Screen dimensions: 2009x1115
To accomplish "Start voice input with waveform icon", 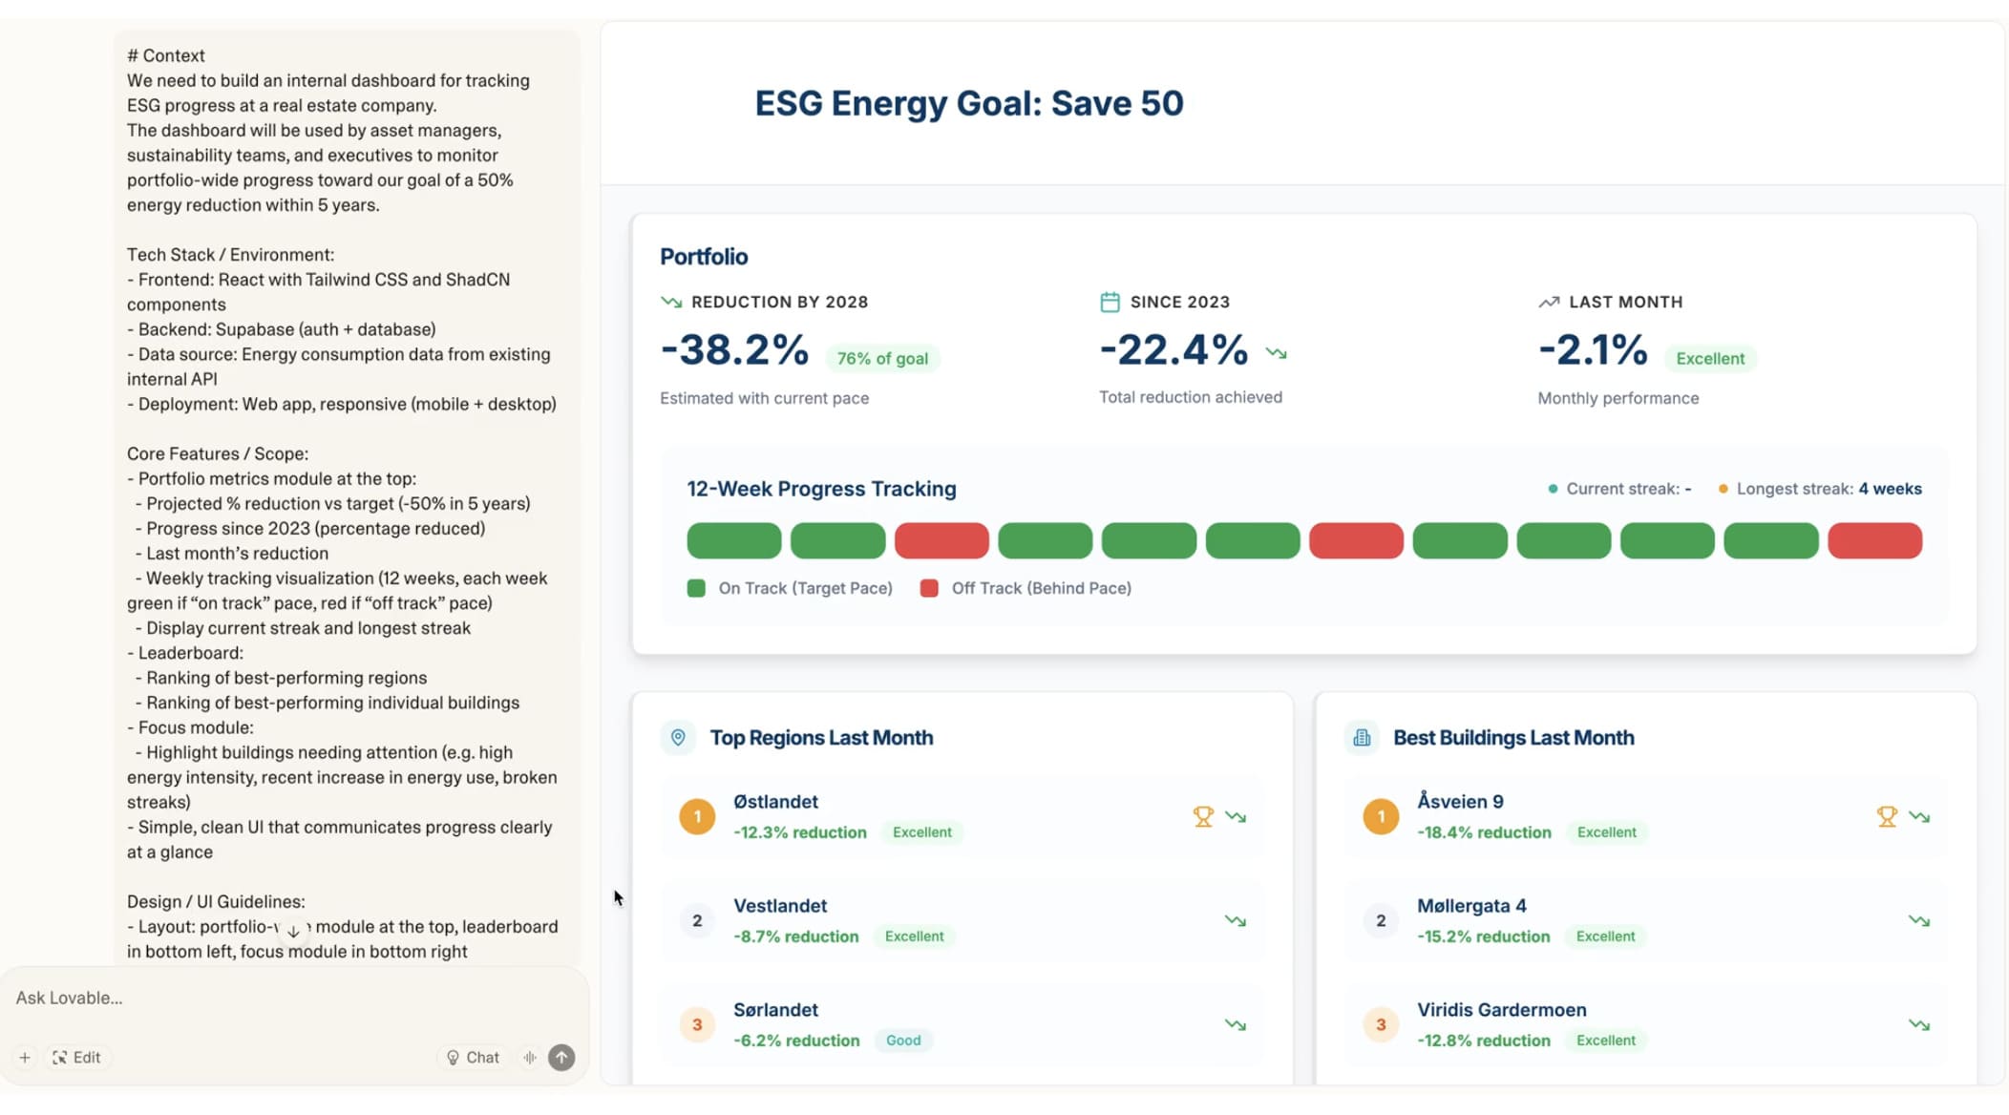I will (x=530, y=1057).
